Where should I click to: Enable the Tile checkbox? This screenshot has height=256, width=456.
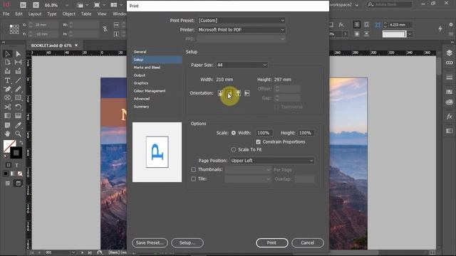(x=193, y=178)
